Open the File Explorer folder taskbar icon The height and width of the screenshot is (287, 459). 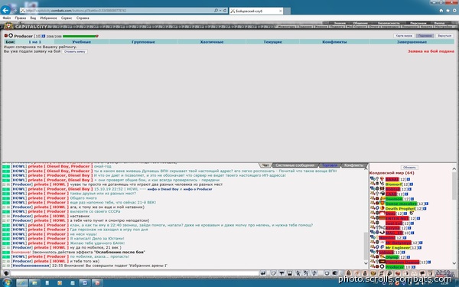coord(34,282)
